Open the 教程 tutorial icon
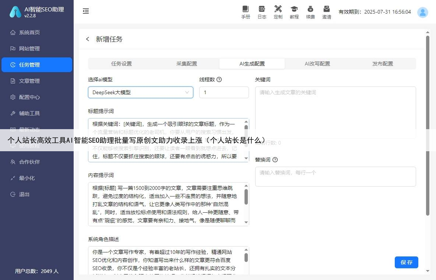Screen dimensions: 436x280 tap(294, 12)
